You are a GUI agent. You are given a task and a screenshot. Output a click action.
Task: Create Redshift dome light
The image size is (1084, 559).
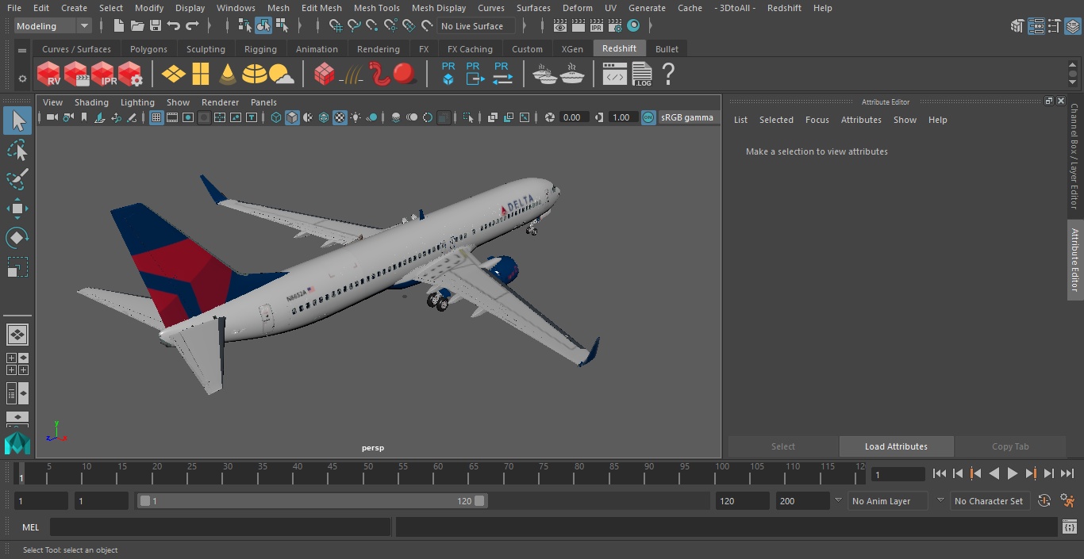pos(254,75)
